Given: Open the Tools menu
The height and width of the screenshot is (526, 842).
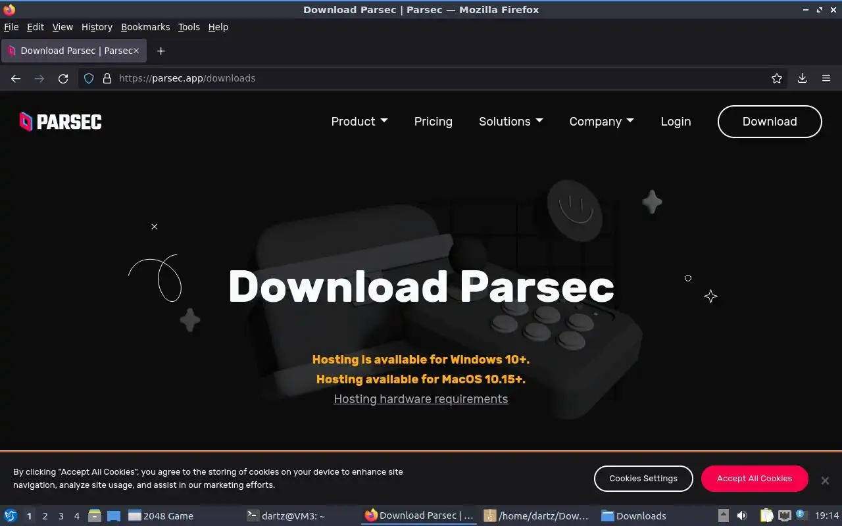Looking at the screenshot, I should click(189, 27).
